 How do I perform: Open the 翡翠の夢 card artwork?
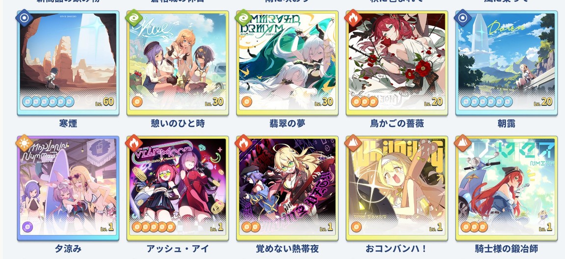tap(287, 63)
